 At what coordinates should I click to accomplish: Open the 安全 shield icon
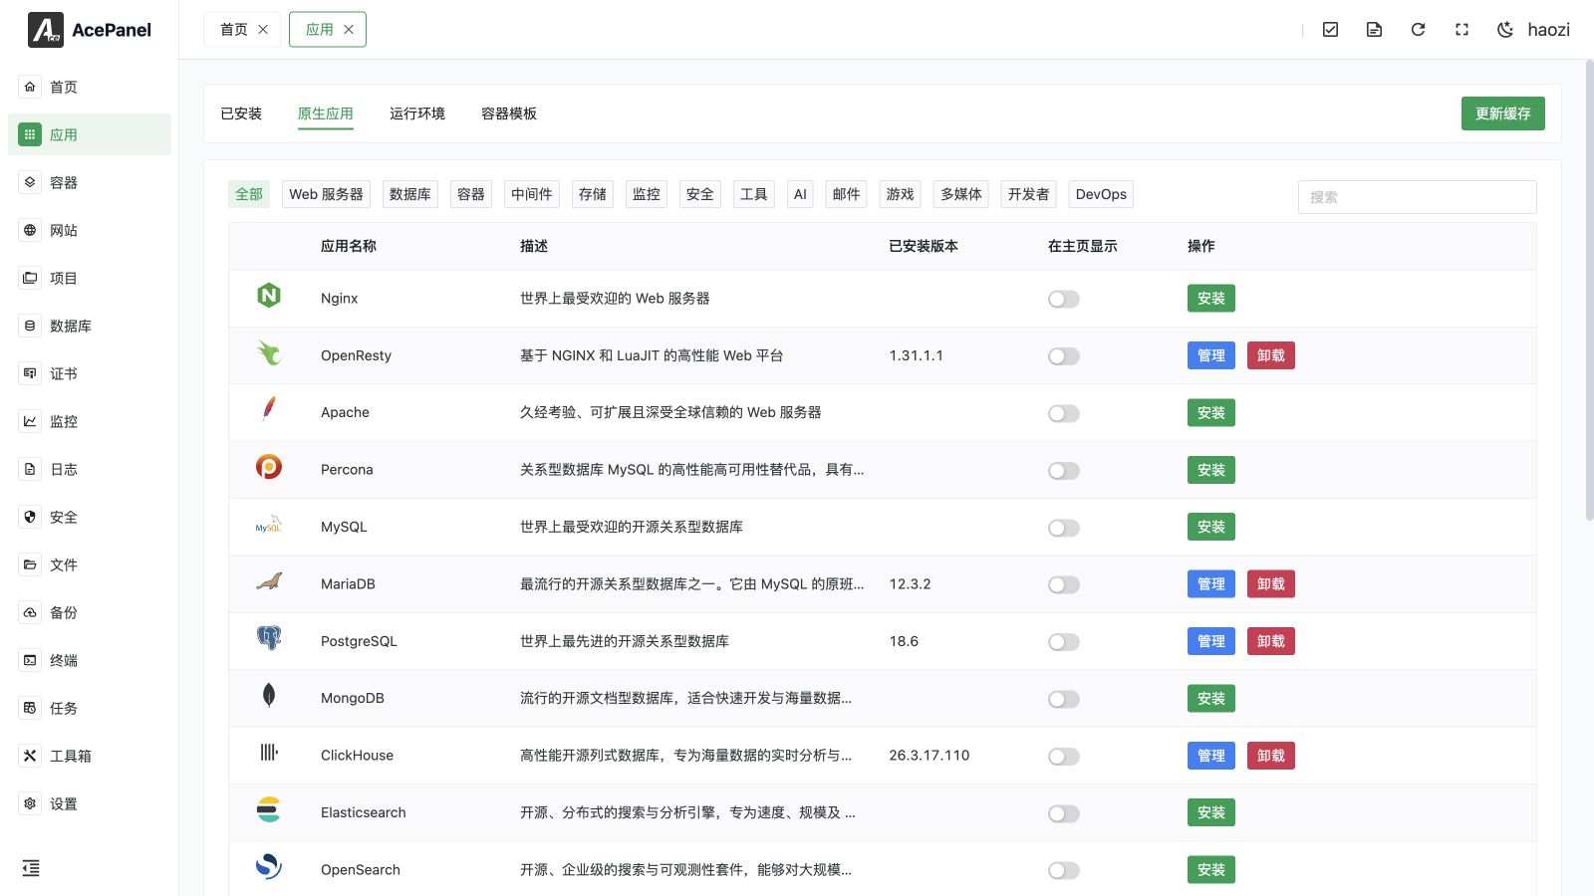(x=30, y=517)
